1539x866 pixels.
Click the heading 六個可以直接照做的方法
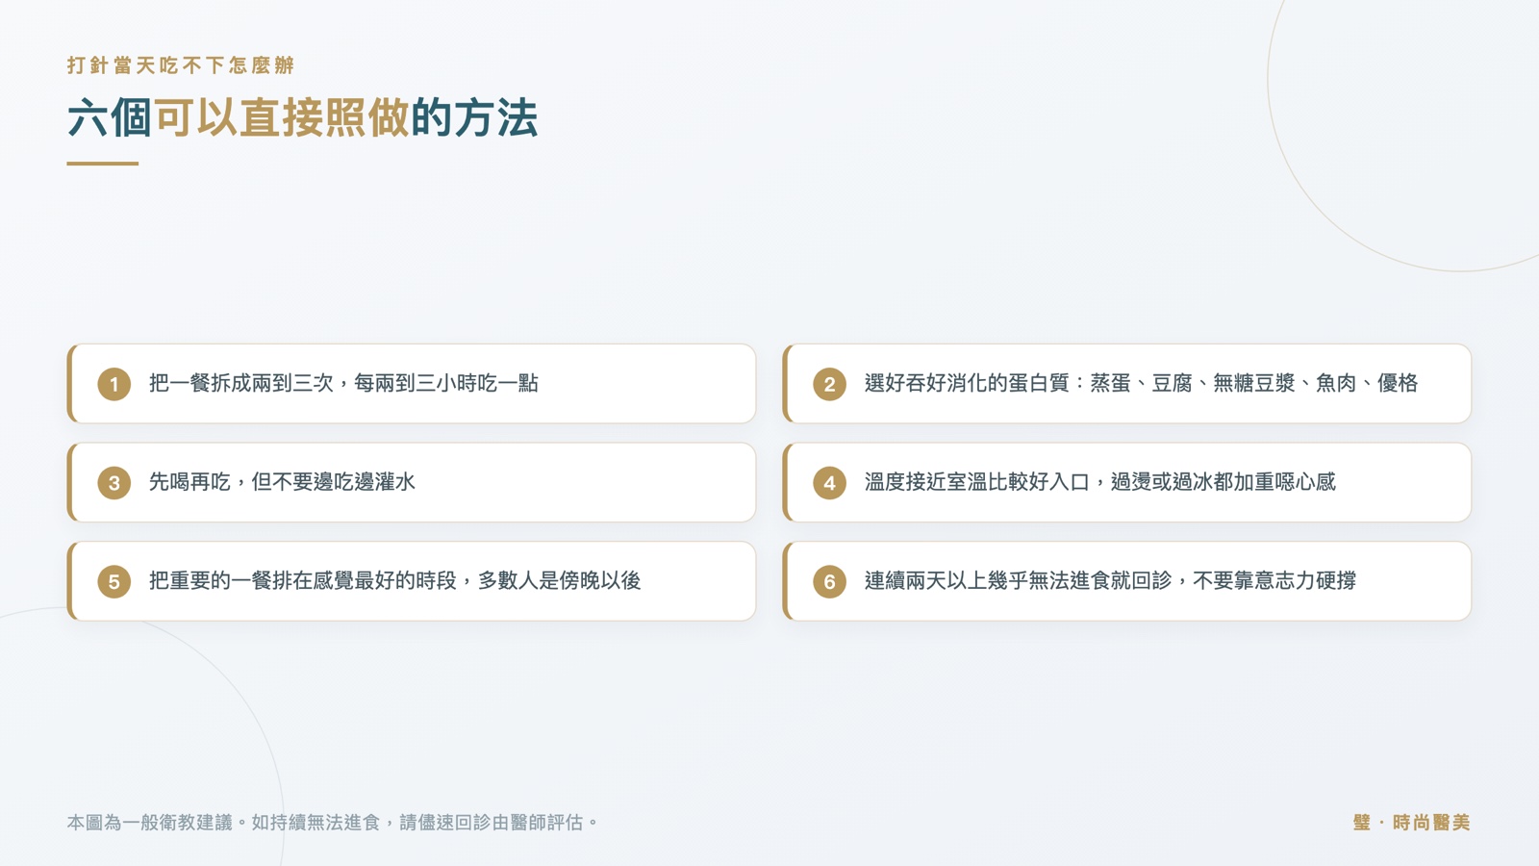pos(302,118)
